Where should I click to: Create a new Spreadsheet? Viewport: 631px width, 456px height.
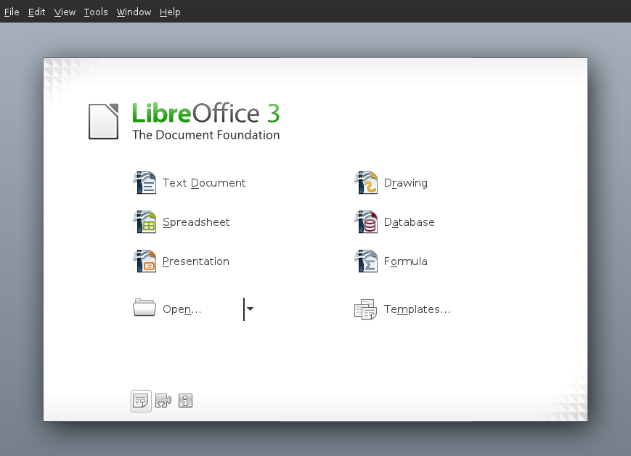point(196,222)
